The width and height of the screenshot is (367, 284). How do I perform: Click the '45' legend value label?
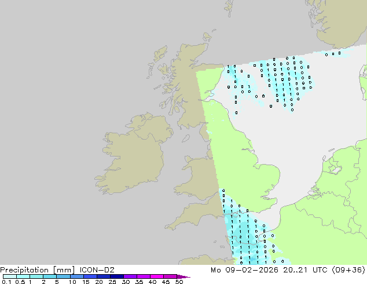(x=166, y=282)
